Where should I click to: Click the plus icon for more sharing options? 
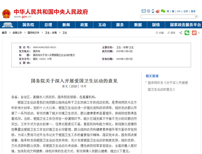[199, 33]
